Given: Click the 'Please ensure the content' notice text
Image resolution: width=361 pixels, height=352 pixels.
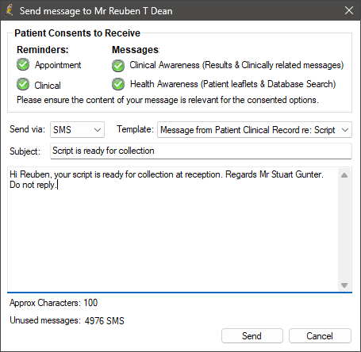Looking at the screenshot, I should tap(167, 100).
